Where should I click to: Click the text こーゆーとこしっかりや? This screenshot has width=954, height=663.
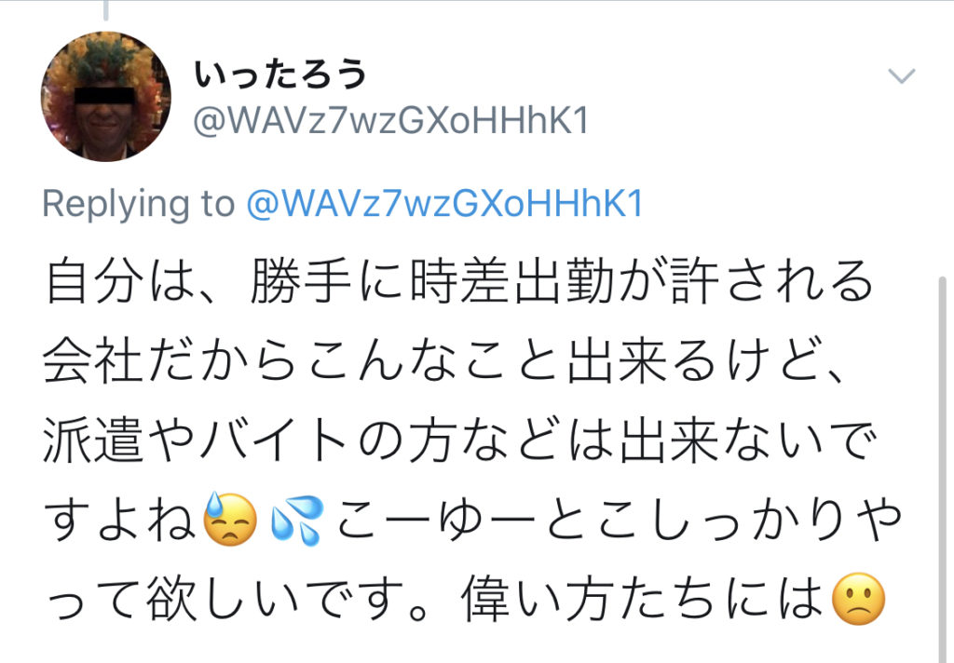(618, 520)
